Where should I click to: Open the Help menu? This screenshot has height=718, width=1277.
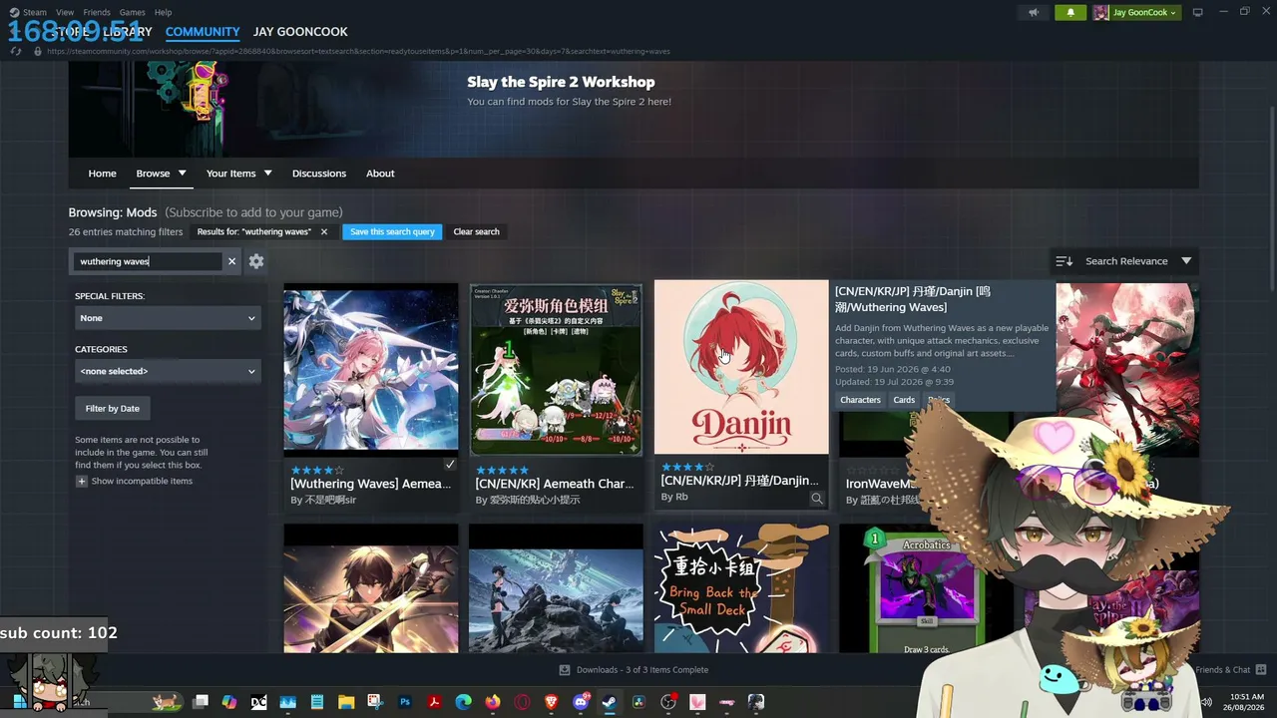coord(163,12)
